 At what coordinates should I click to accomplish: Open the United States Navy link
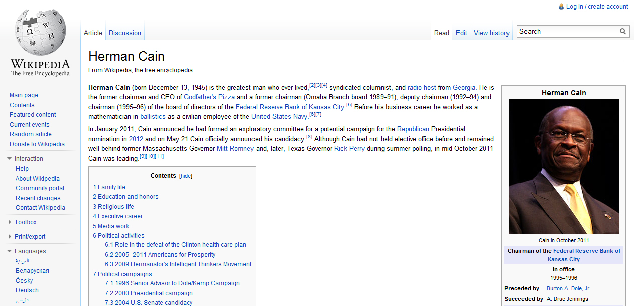pos(280,117)
